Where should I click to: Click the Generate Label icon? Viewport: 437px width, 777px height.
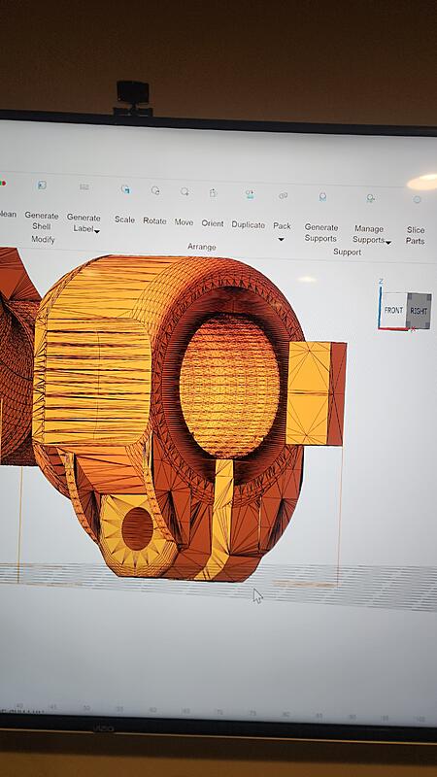pyautogui.click(x=84, y=187)
